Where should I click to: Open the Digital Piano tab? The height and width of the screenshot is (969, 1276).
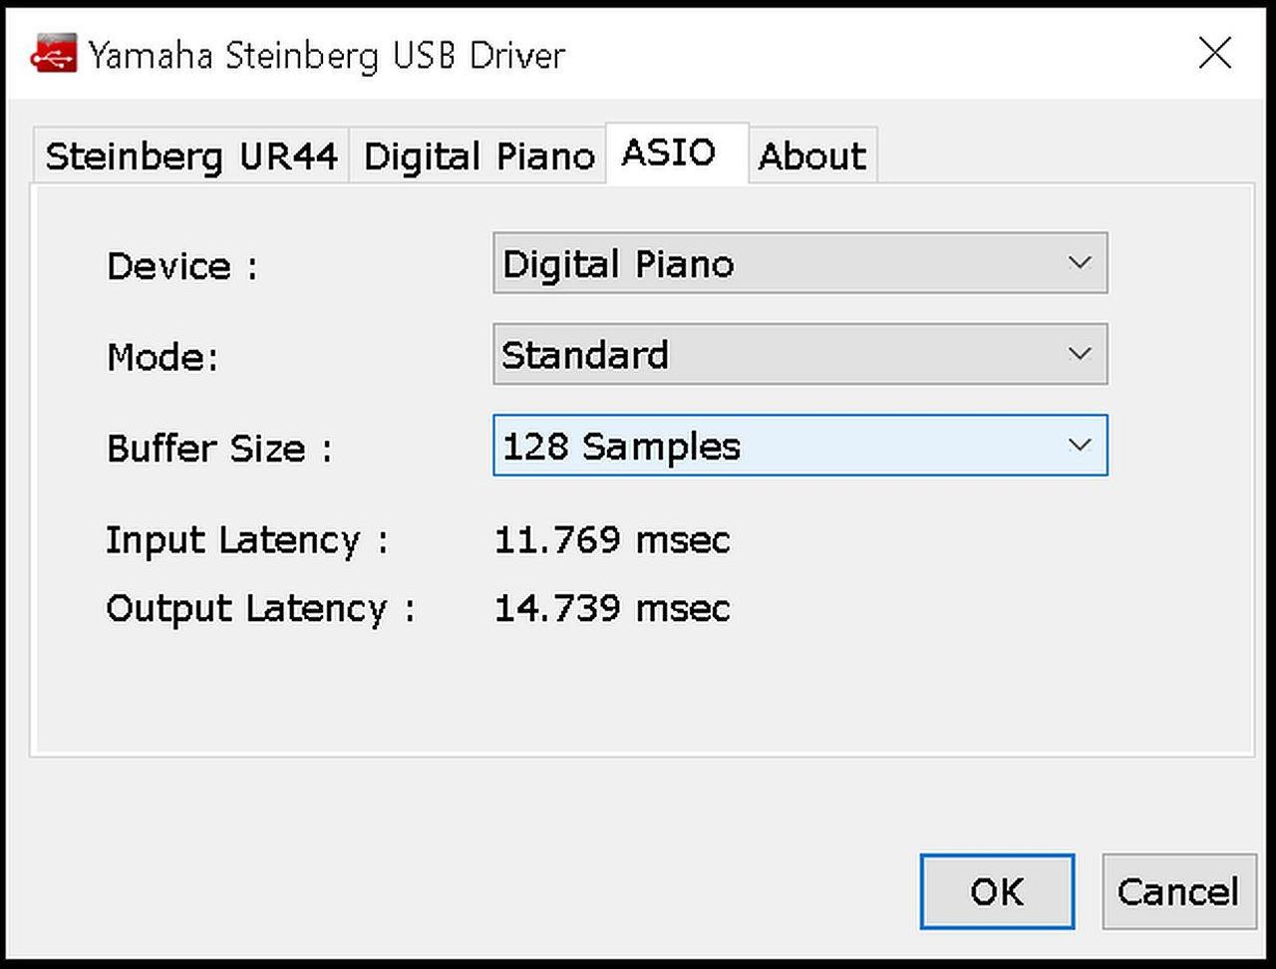click(x=478, y=157)
